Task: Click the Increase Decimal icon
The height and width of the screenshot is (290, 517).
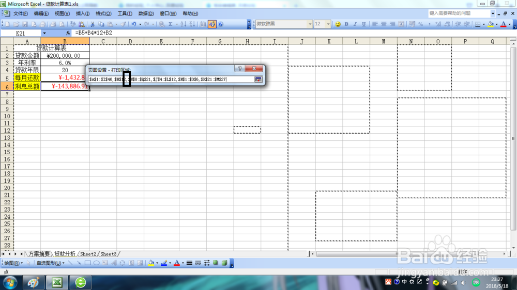Action: click(x=438, y=24)
